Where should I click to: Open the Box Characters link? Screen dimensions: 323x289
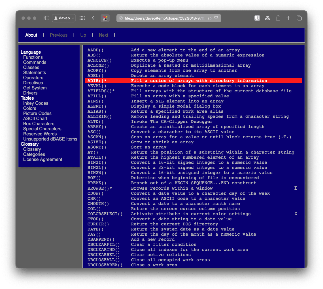click(39, 124)
